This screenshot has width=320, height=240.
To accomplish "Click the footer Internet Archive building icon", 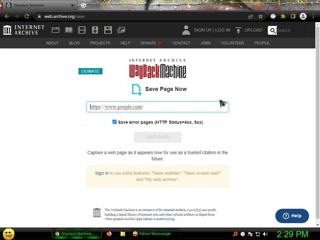I will click(x=97, y=212).
